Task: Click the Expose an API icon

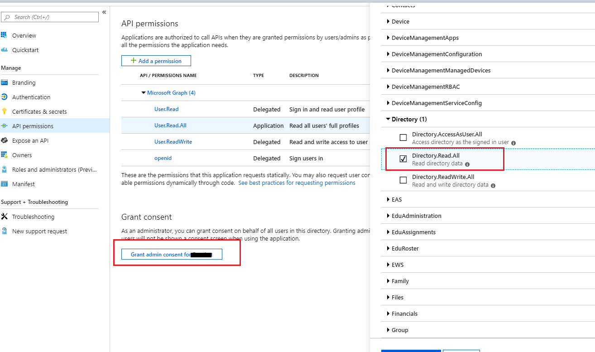Action: tap(4, 140)
